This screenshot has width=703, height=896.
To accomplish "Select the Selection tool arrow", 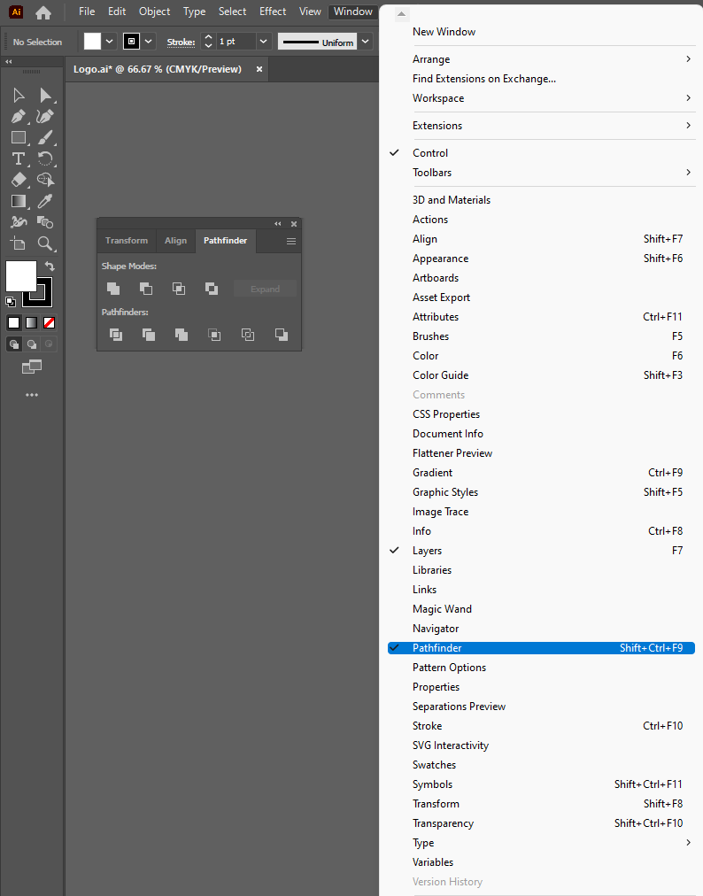I will (x=19, y=95).
